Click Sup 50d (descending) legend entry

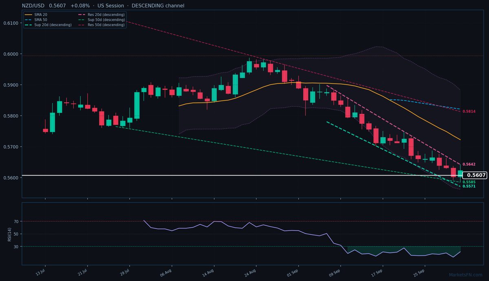pyautogui.click(x=101, y=20)
